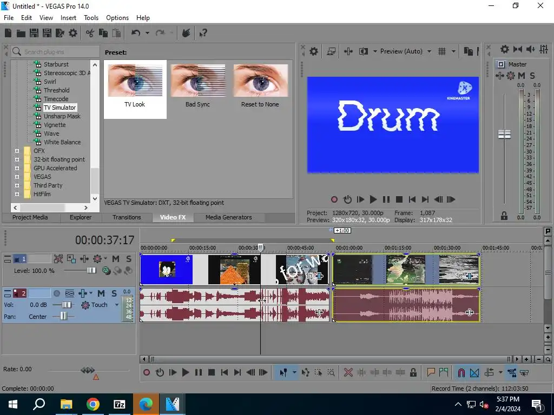
Task: Solo video track 1 with the S button
Action: coord(129,259)
